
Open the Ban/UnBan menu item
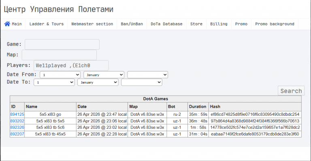[132, 24]
